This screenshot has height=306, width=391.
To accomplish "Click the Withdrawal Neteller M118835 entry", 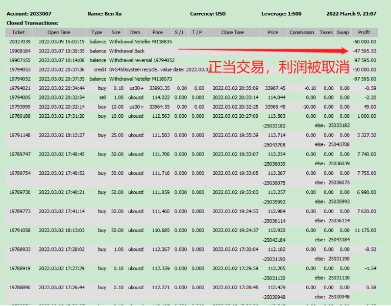I will [140, 41].
